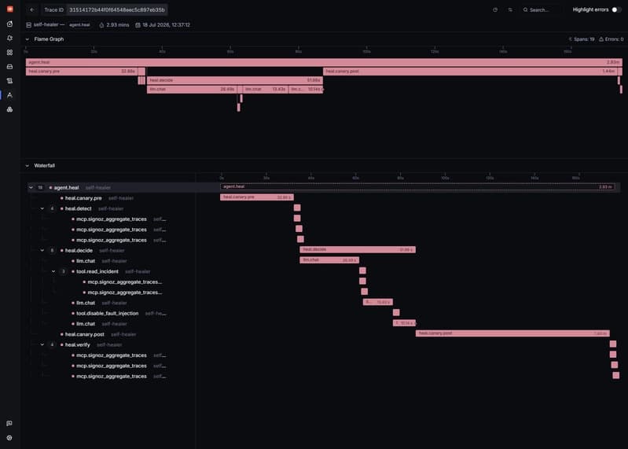This screenshot has height=449, width=628.
Task: Click the heal.canary.post bar in the waterfall
Action: [x=512, y=333]
